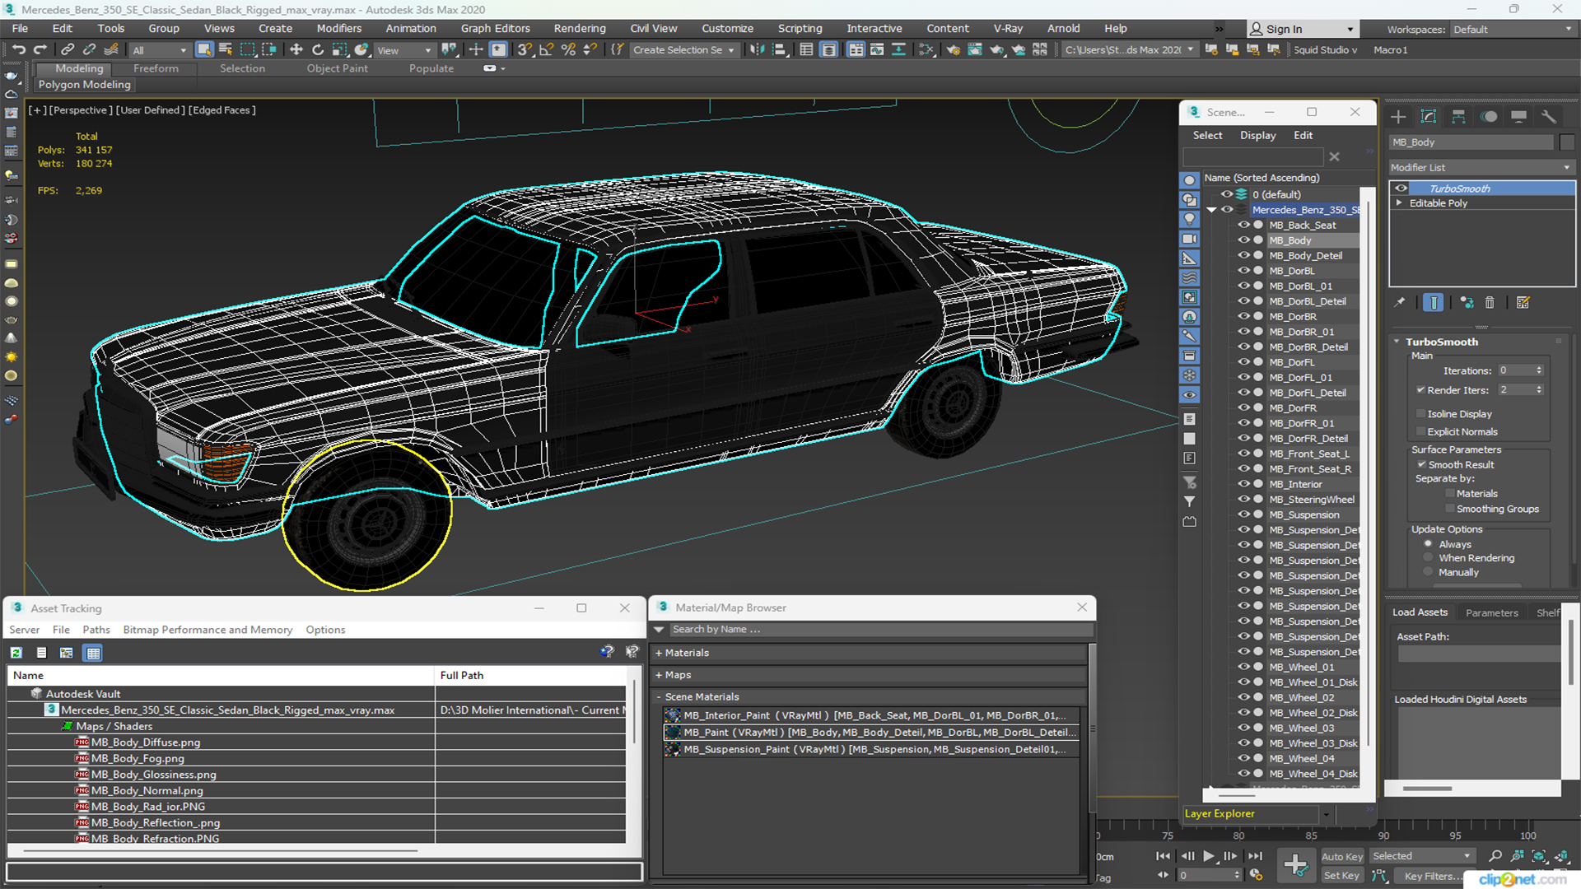Open the Motion command panel
The width and height of the screenshot is (1581, 889).
pos(1489,117)
